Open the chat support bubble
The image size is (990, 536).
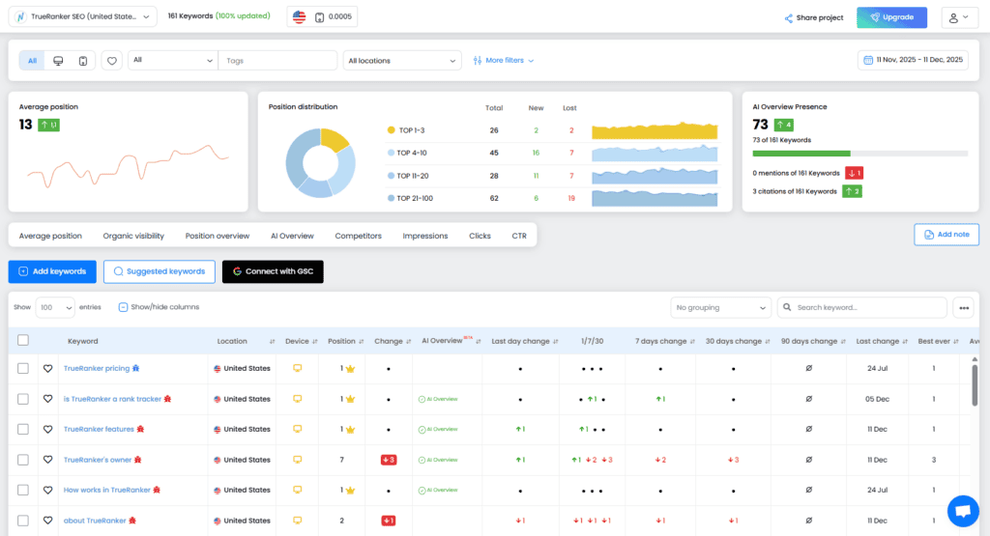[x=962, y=510]
